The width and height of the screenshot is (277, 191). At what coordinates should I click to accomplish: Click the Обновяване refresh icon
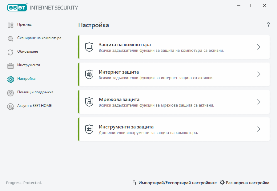click(x=10, y=52)
